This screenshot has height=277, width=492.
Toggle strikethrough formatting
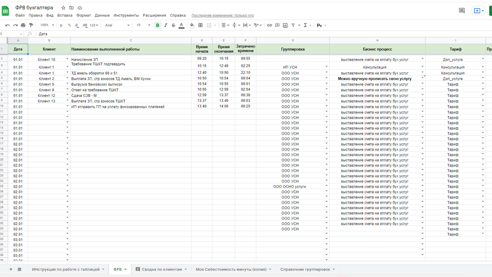click(x=173, y=25)
